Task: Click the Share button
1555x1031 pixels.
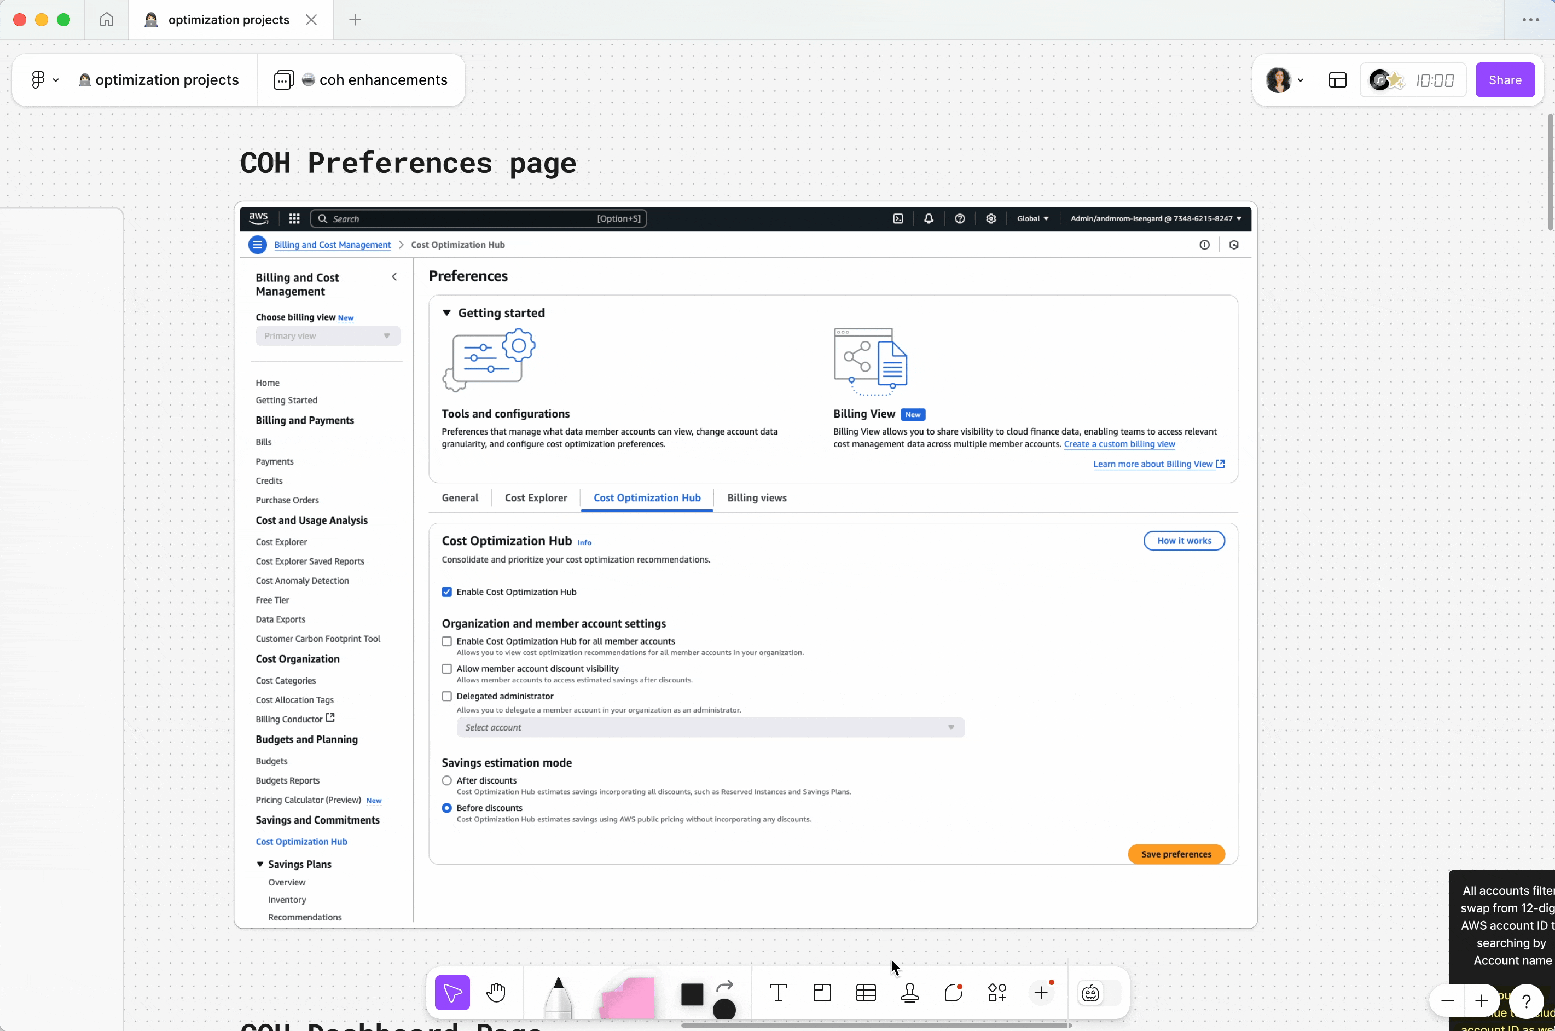Action: (1505, 80)
